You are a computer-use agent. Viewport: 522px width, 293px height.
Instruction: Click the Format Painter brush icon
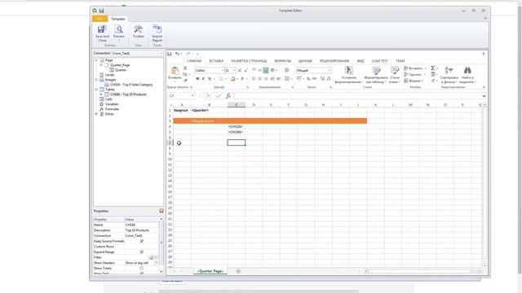point(185,80)
